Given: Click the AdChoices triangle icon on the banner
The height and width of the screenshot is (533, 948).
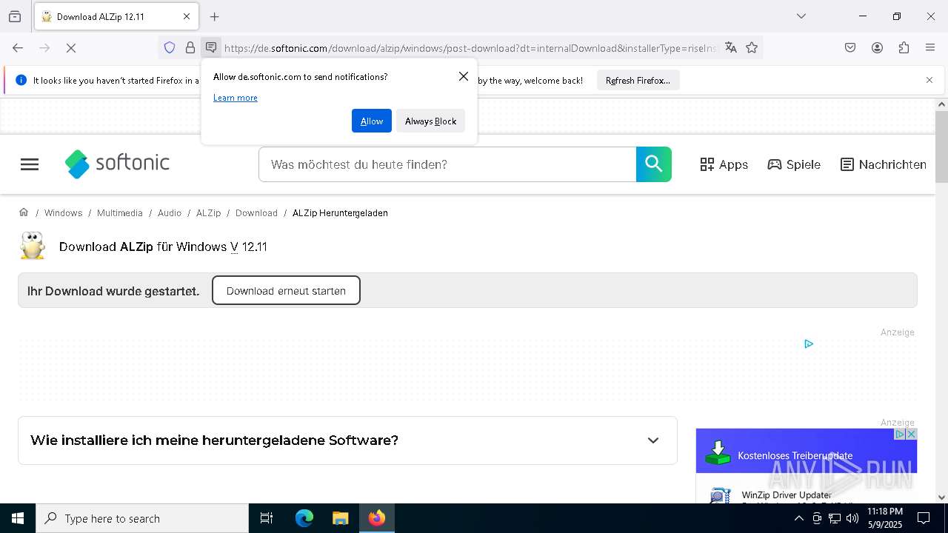Looking at the screenshot, I should (809, 343).
